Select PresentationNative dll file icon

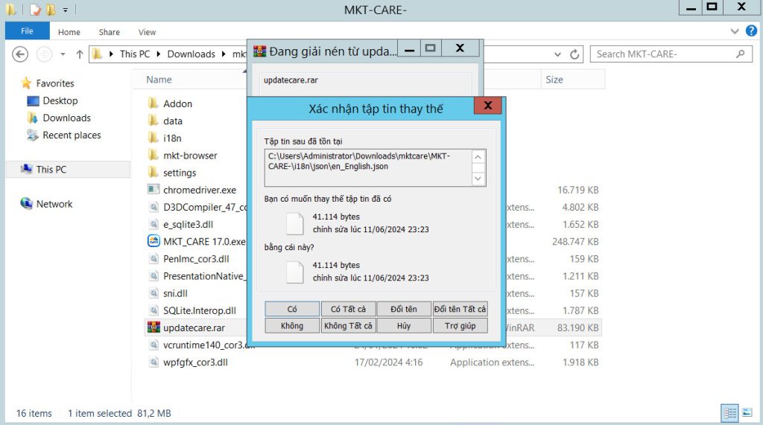pos(153,275)
